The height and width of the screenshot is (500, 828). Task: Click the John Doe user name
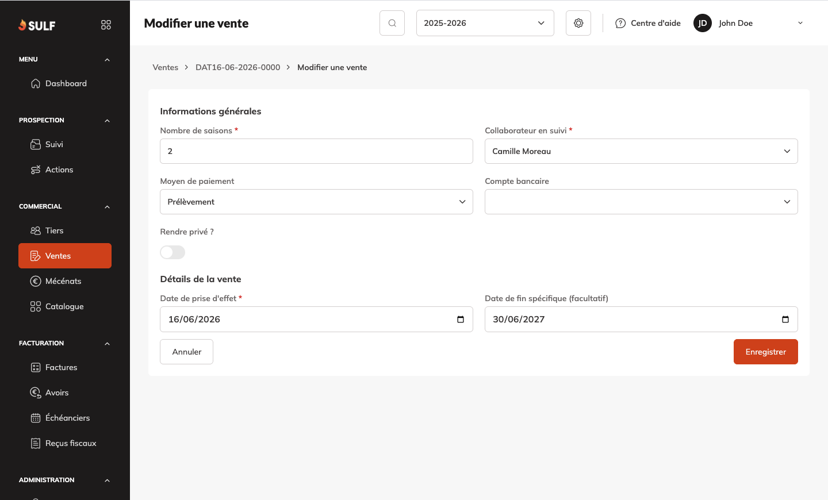(x=735, y=23)
